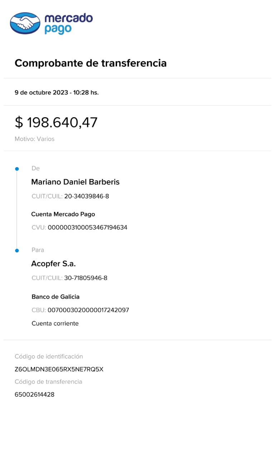Click the Motivo: Varios text
The image size is (275, 459).
pyautogui.click(x=34, y=139)
